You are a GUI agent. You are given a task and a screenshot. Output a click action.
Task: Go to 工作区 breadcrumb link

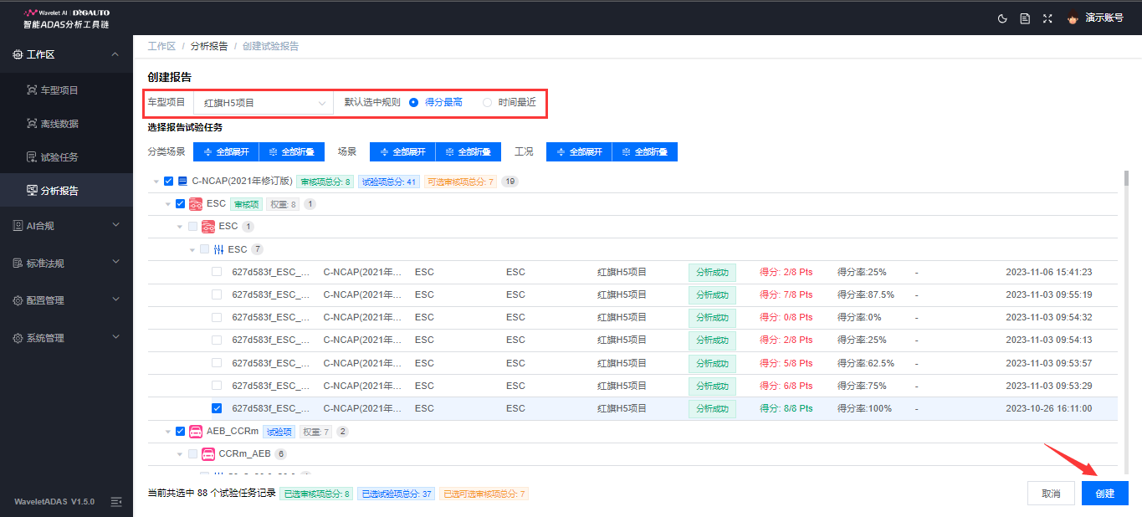[161, 46]
